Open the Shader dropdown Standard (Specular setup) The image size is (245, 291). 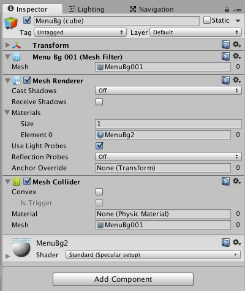(x=153, y=255)
